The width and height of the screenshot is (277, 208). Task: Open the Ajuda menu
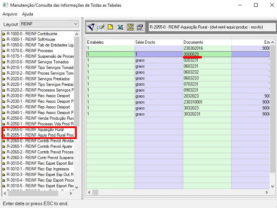click(x=27, y=14)
